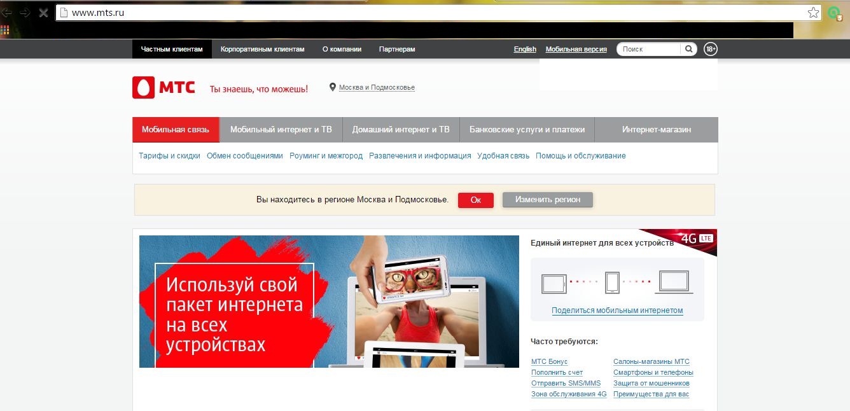Open the Интернет-магазин tab
Screen dimensions: 850x411
point(656,129)
